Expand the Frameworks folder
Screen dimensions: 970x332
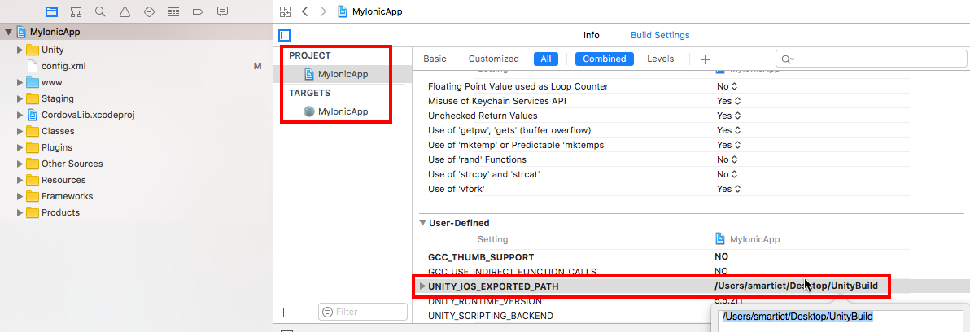(x=20, y=196)
